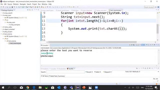Expand the menu_calcu project
This screenshot has width=160, height=90.
point(1,27)
